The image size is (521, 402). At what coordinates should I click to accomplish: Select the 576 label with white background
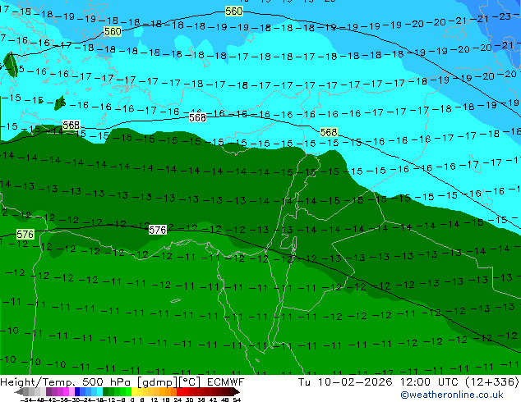pos(158,230)
